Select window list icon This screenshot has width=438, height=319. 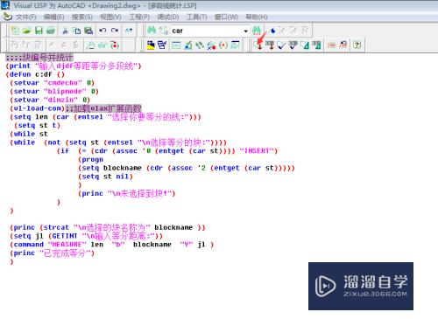162,45
